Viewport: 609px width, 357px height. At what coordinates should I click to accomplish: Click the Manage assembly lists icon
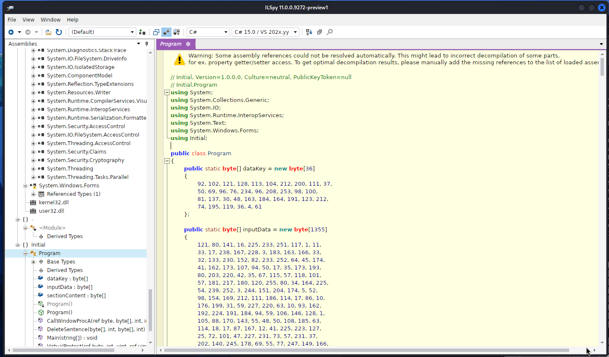(142, 32)
